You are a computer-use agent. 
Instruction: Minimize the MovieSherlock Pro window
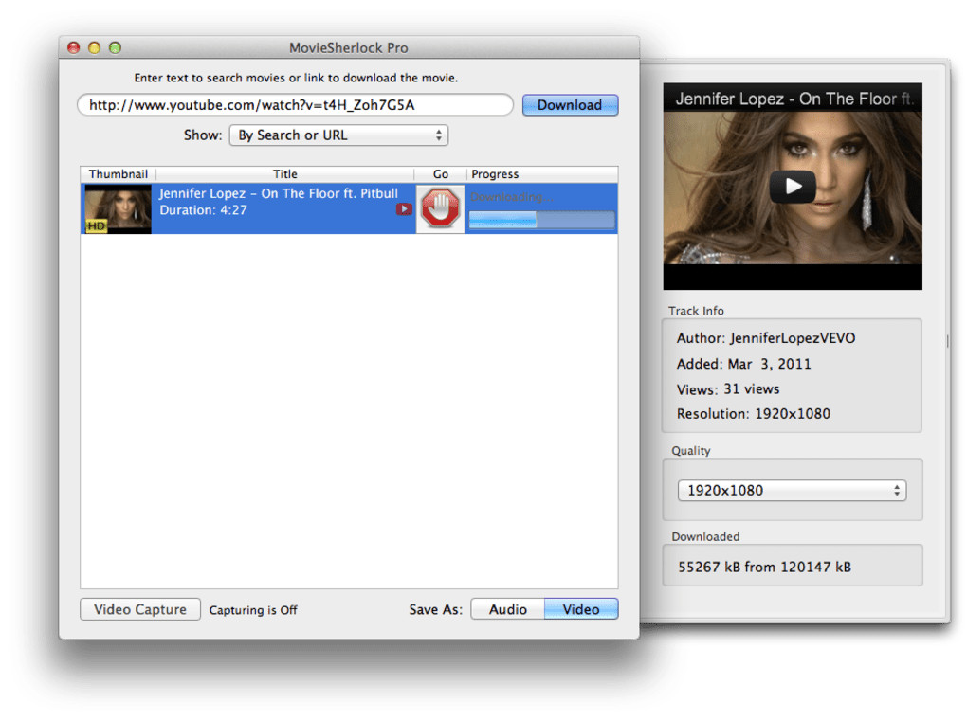95,47
